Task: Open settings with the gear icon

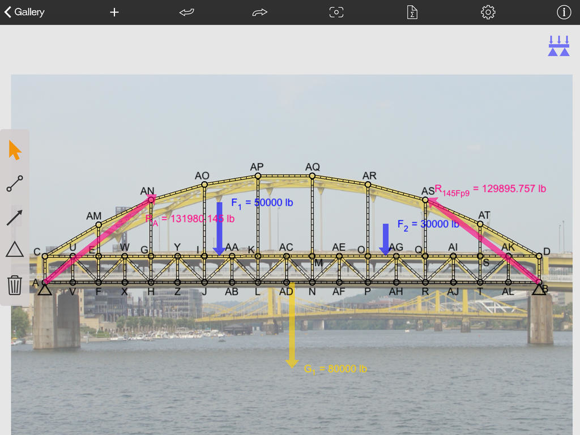Action: 488,12
